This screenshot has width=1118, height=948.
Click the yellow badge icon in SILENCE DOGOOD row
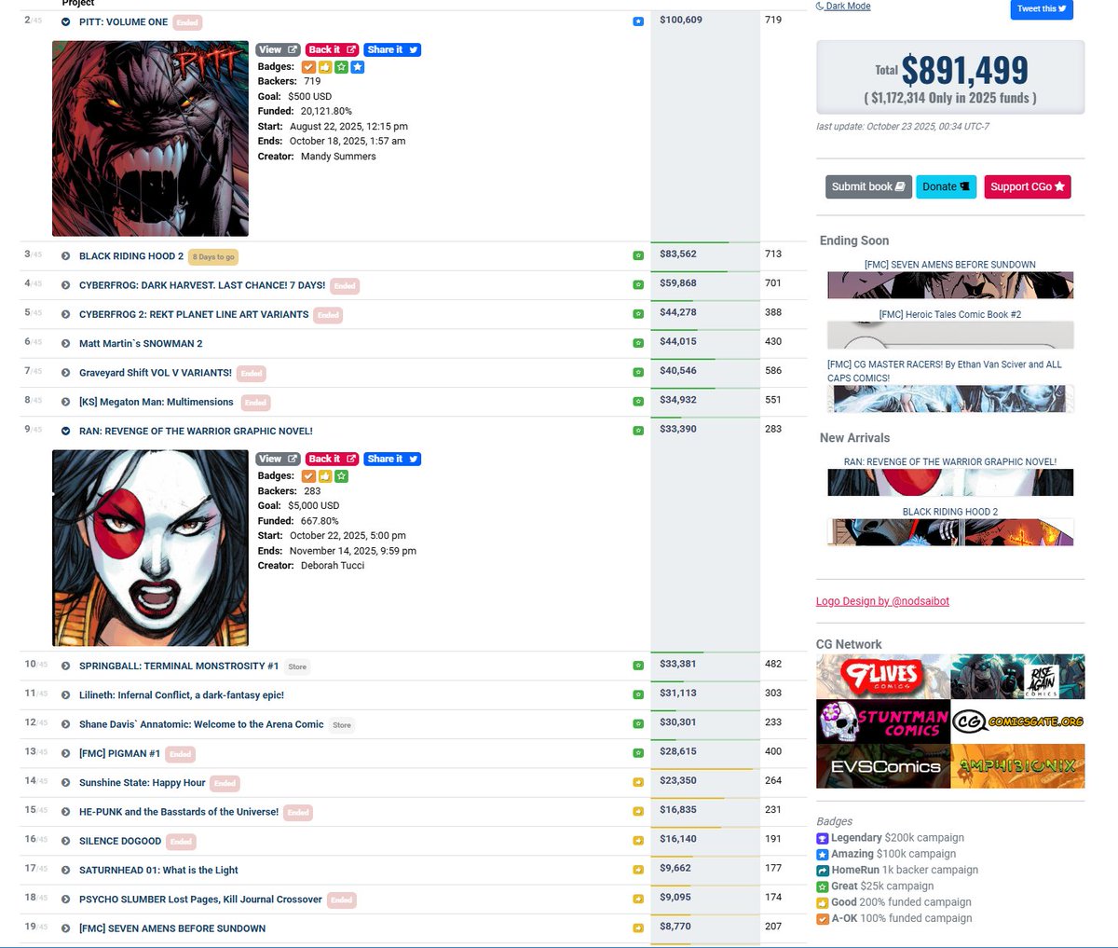pyautogui.click(x=638, y=841)
